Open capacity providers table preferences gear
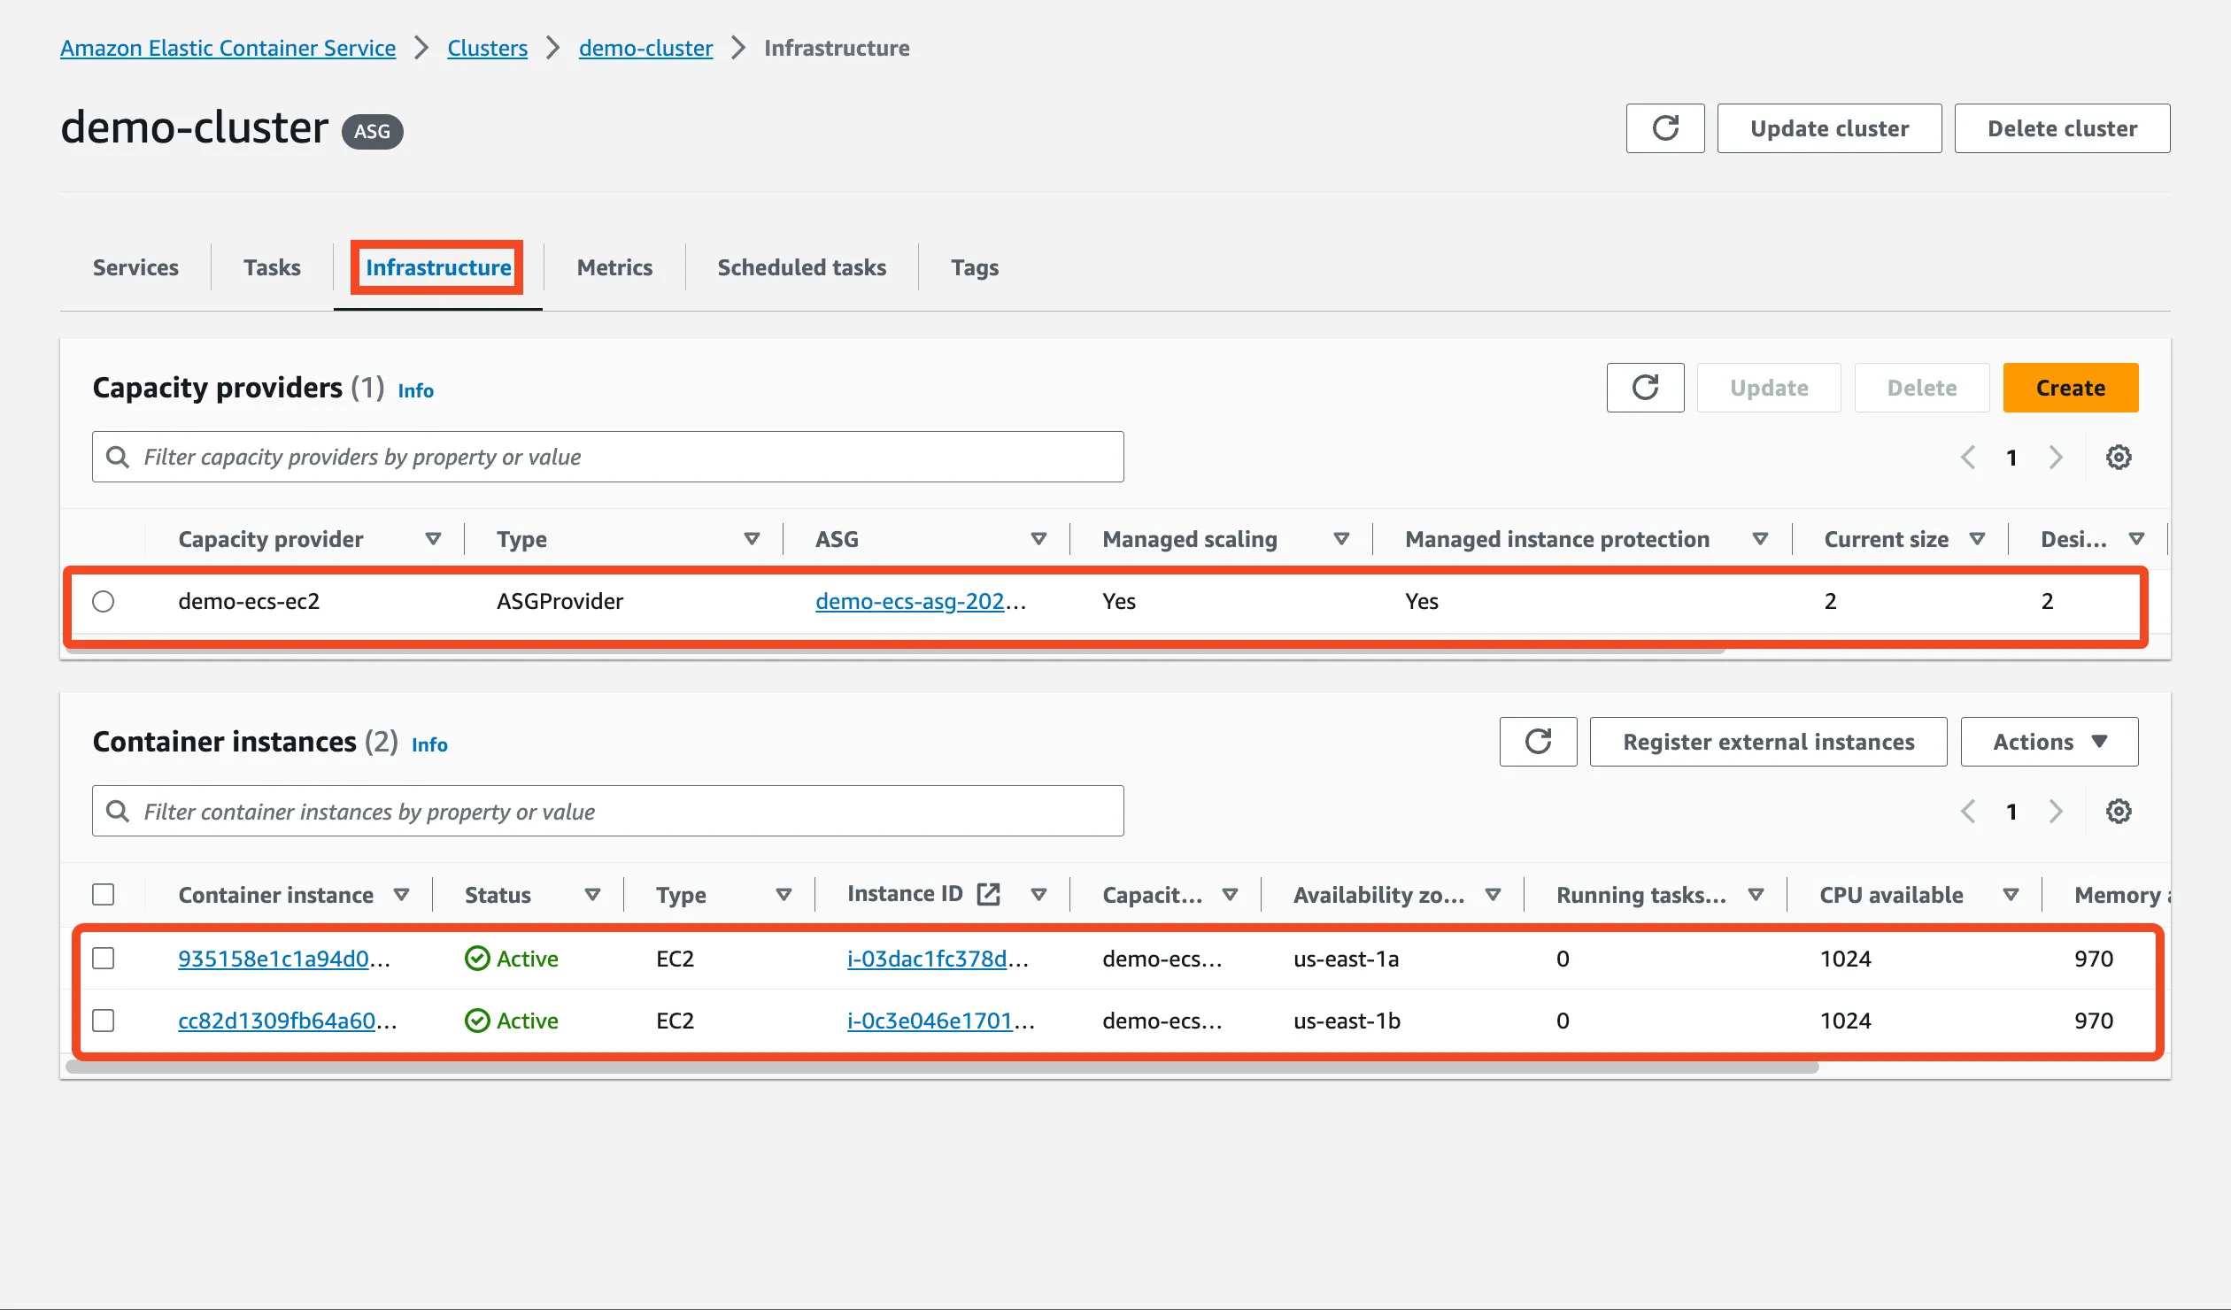 pos(2119,458)
